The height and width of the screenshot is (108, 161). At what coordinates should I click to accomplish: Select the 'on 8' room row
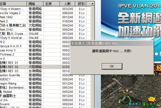click(x=35, y=59)
